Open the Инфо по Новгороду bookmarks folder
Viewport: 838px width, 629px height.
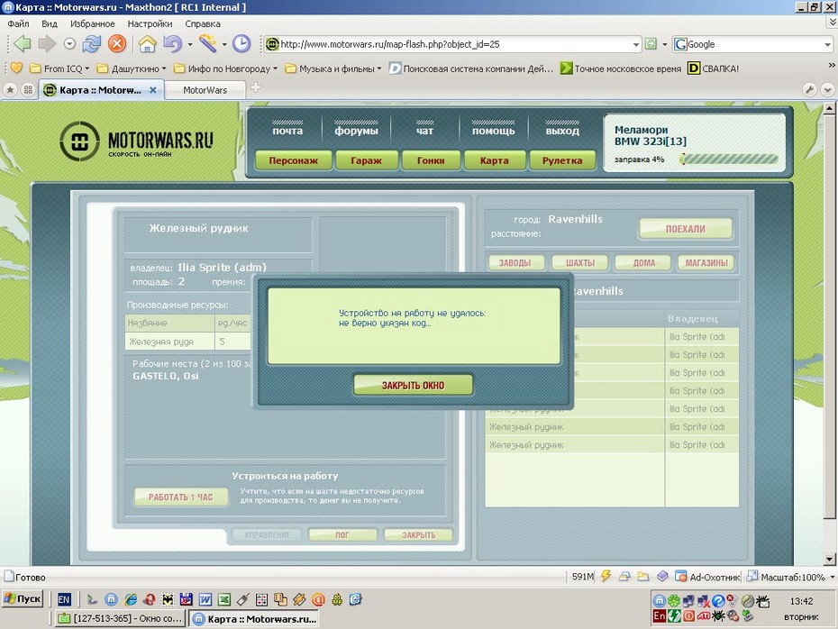tap(225, 68)
